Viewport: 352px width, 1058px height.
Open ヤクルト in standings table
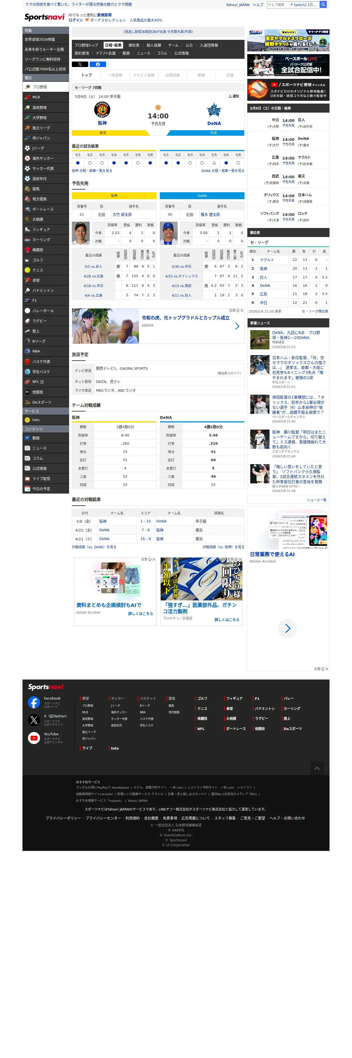[x=267, y=260]
